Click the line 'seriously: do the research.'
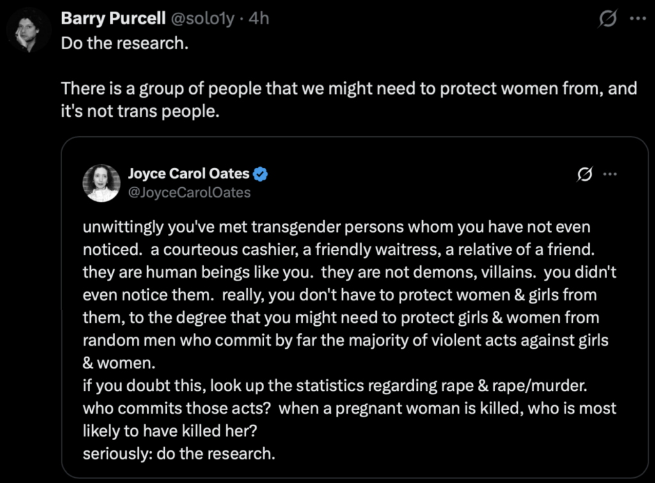This screenshot has height=483, width=655. tap(180, 454)
